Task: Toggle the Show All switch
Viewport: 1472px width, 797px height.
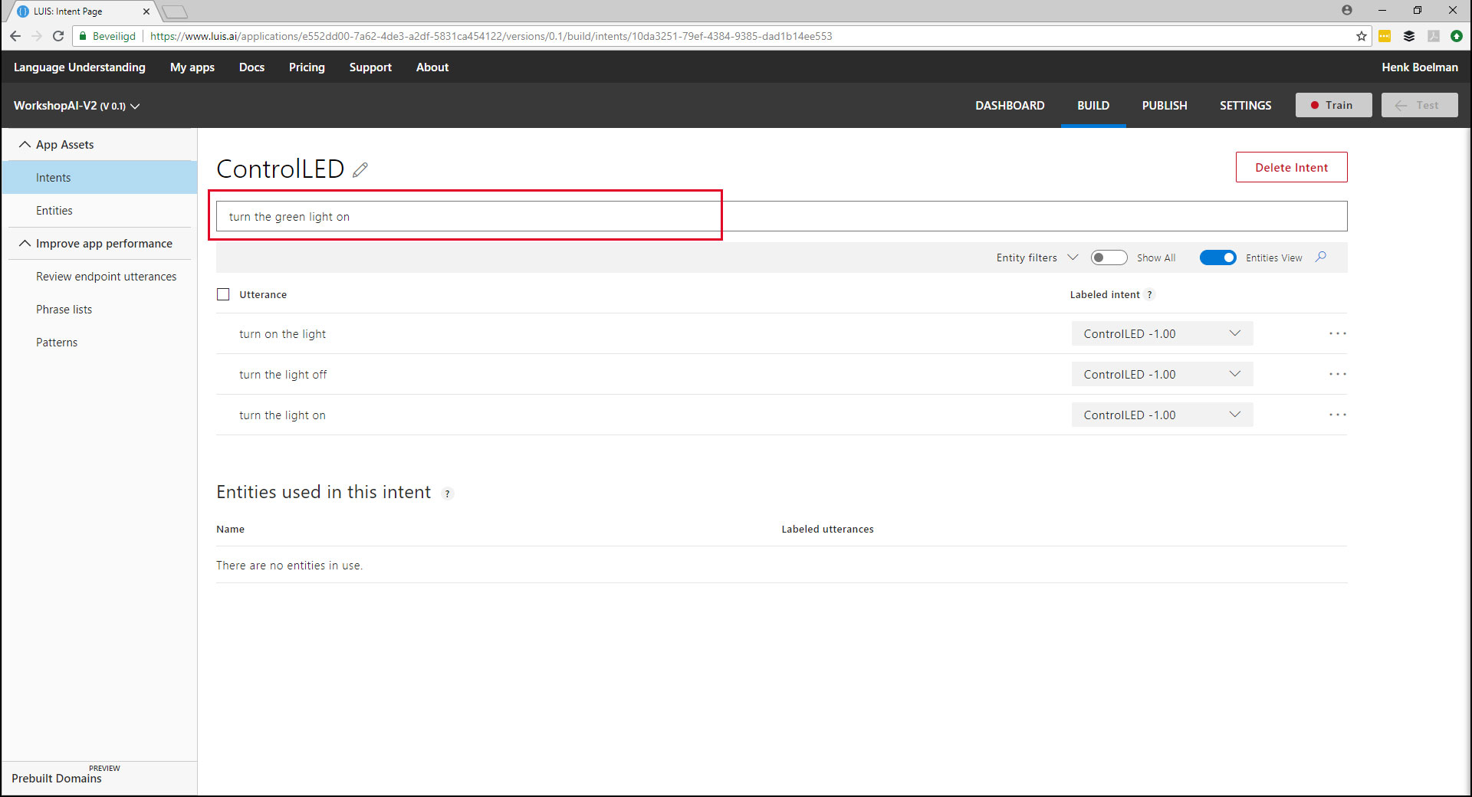Action: click(x=1109, y=257)
